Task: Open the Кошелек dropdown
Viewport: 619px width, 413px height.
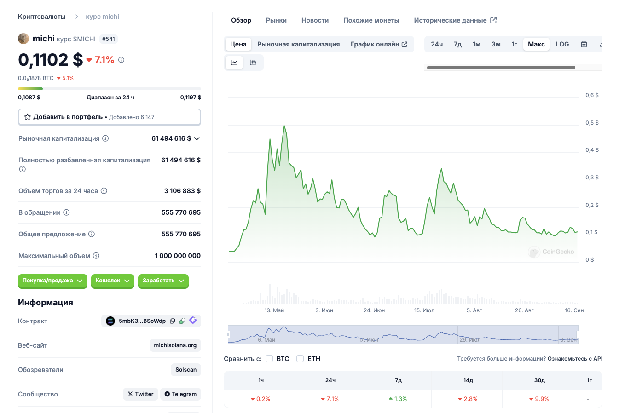Action: pos(113,281)
